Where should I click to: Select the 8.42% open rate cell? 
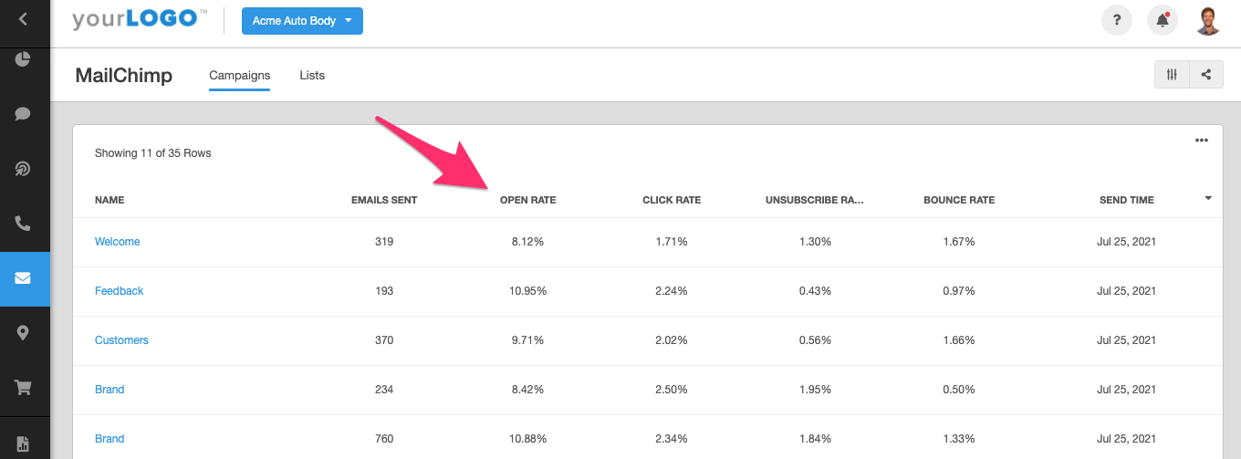pyautogui.click(x=527, y=390)
